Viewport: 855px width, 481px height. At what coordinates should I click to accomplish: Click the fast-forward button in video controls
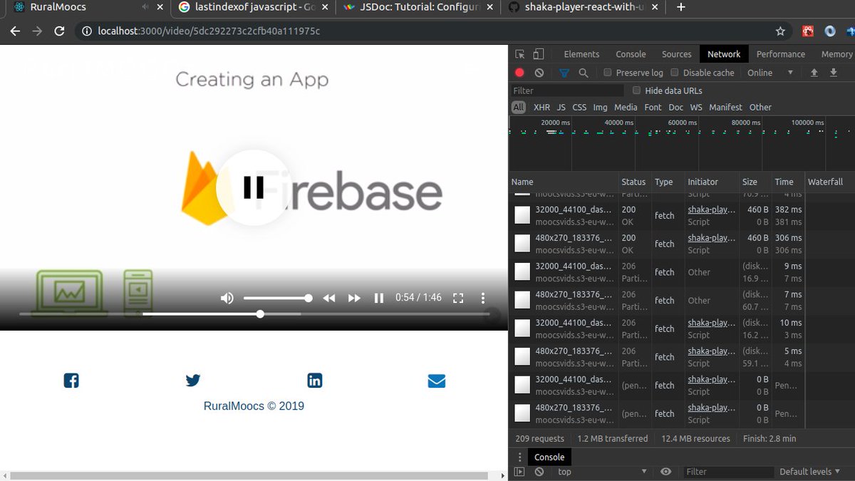(x=354, y=298)
